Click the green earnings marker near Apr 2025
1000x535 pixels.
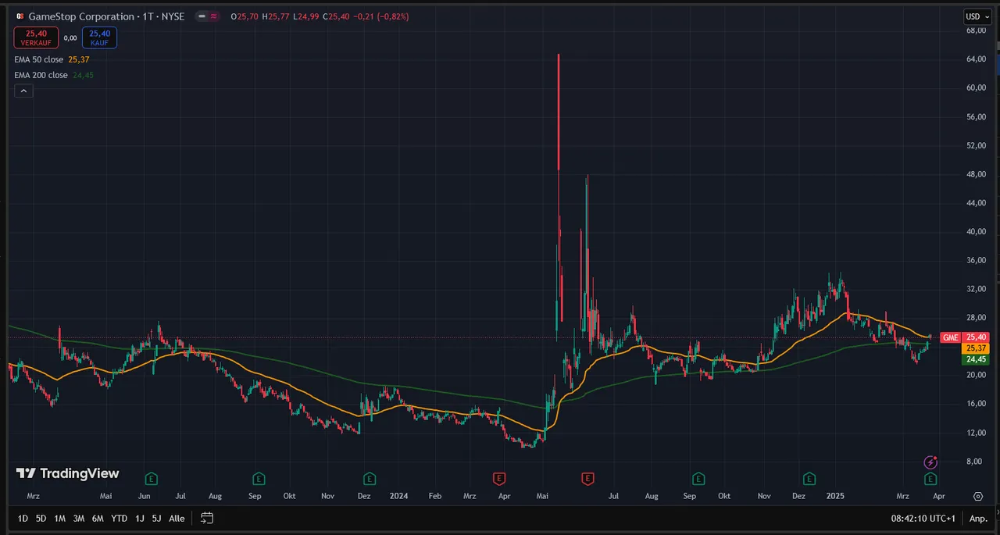point(930,478)
